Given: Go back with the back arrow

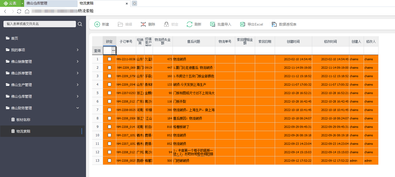Looking at the screenshot, I should [x=5, y=11].
